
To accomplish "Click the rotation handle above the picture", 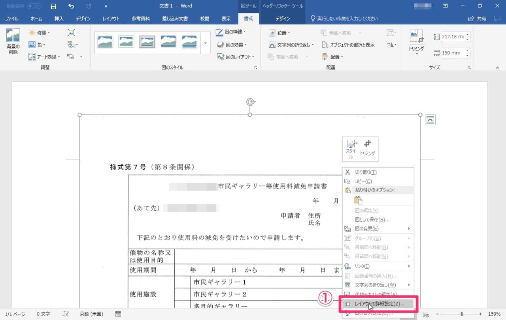I will (x=250, y=102).
